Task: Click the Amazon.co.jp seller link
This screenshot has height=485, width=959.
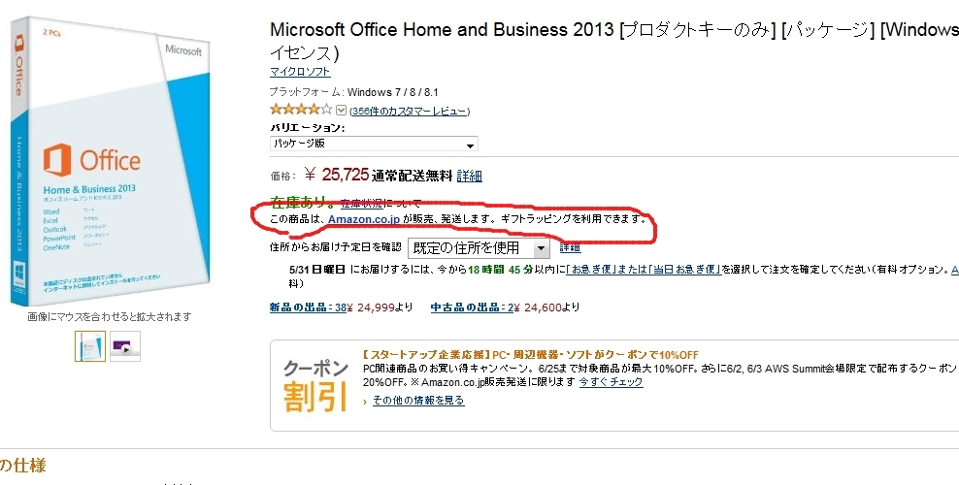Action: click(365, 218)
